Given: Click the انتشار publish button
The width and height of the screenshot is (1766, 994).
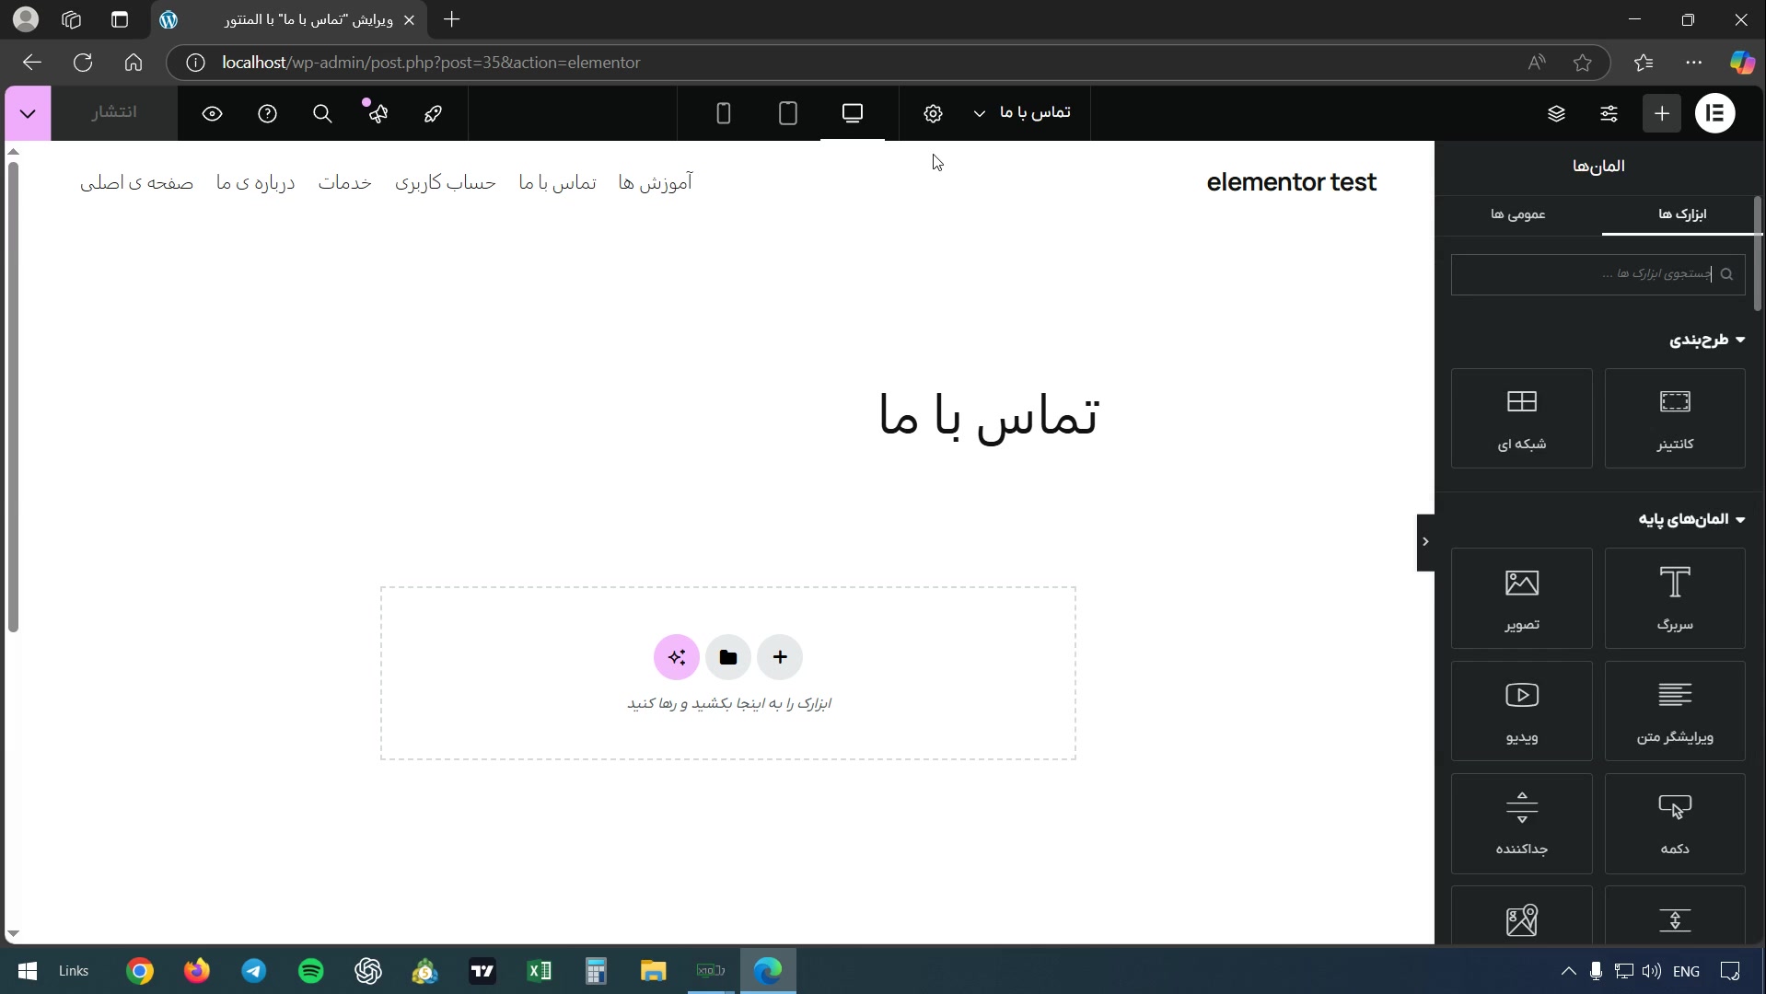Looking at the screenshot, I should 114,112.
